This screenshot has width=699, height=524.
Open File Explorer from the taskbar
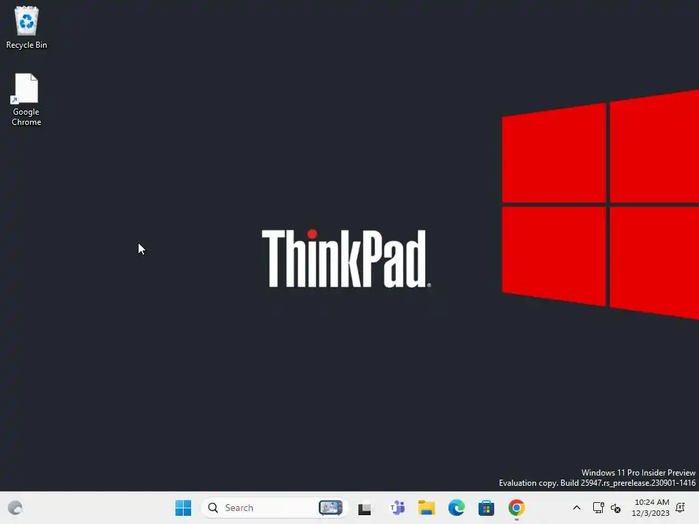coord(426,508)
